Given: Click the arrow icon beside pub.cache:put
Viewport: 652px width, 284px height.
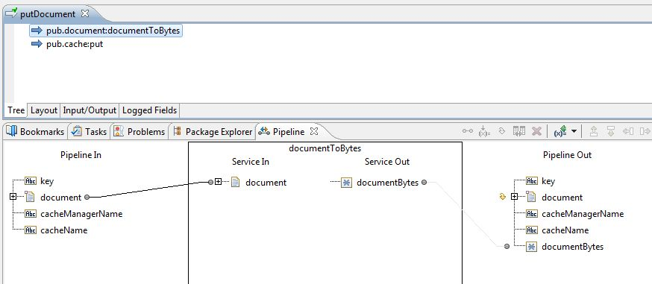Looking at the screenshot, I should click(37, 43).
